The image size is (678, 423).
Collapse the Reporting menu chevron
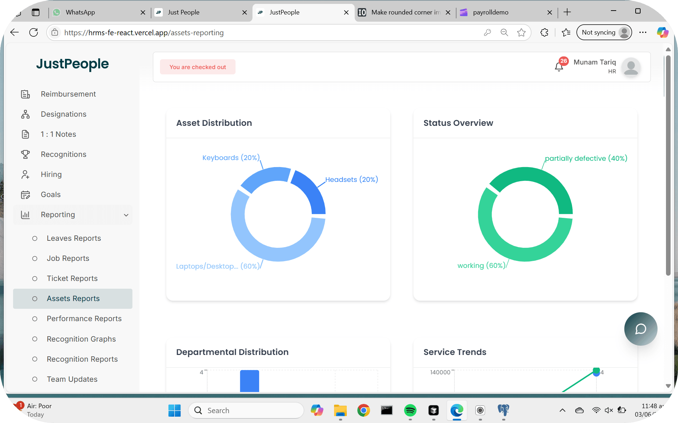tap(126, 215)
